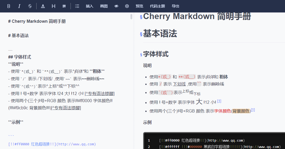
Task: Click the anchor icon beside 字体样式 heading
Action: pos(141,55)
